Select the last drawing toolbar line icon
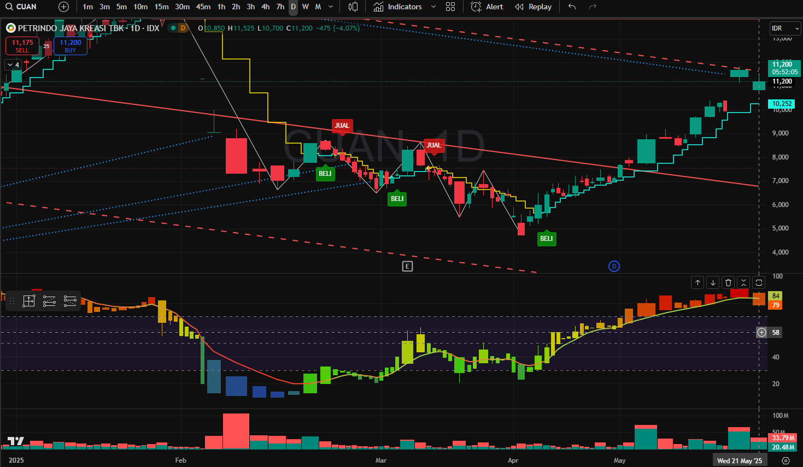This screenshot has width=803, height=467. pyautogui.click(x=70, y=300)
